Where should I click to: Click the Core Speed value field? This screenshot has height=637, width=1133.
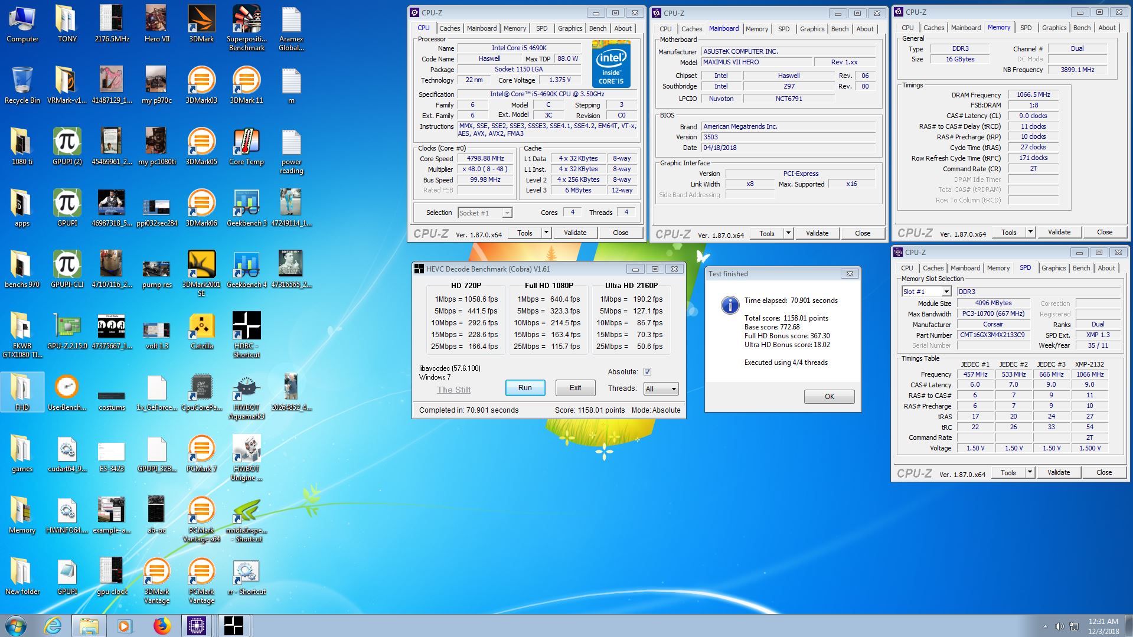pyautogui.click(x=486, y=159)
